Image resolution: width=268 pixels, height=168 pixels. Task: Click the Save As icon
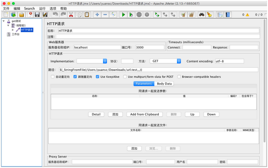pyautogui.click(x=45, y=14)
